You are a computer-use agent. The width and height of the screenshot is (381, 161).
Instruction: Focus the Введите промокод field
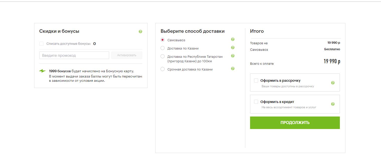tap(74, 55)
